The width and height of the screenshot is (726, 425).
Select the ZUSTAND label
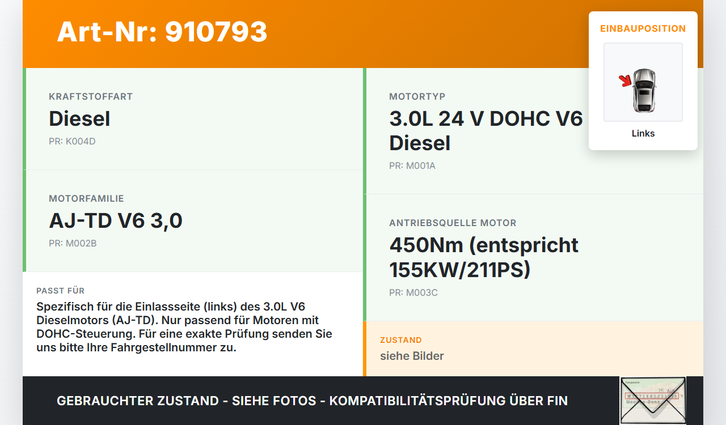pyautogui.click(x=401, y=340)
